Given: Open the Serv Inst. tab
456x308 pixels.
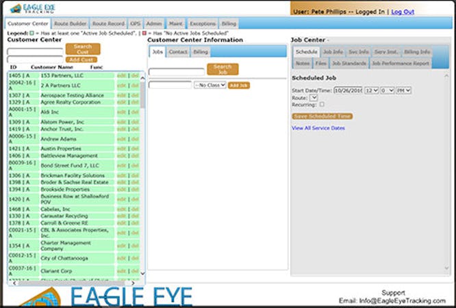Looking at the screenshot, I should point(386,52).
